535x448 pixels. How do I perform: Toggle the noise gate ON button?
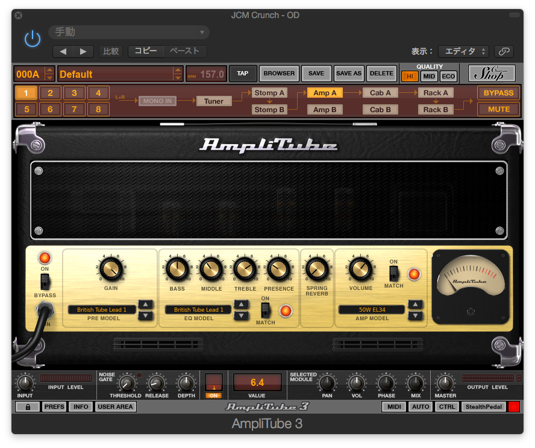[x=214, y=396]
